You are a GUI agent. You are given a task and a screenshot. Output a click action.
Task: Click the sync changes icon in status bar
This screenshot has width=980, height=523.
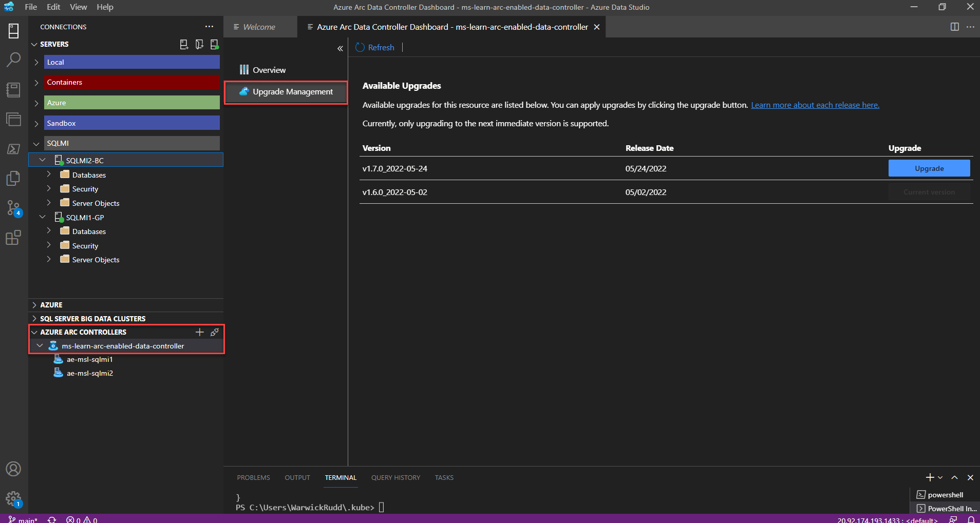pyautogui.click(x=52, y=519)
